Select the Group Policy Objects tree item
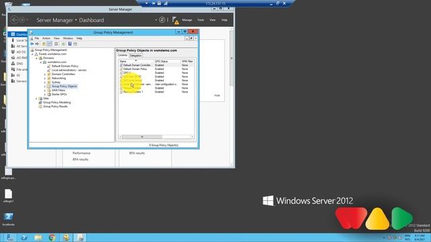 (65, 86)
